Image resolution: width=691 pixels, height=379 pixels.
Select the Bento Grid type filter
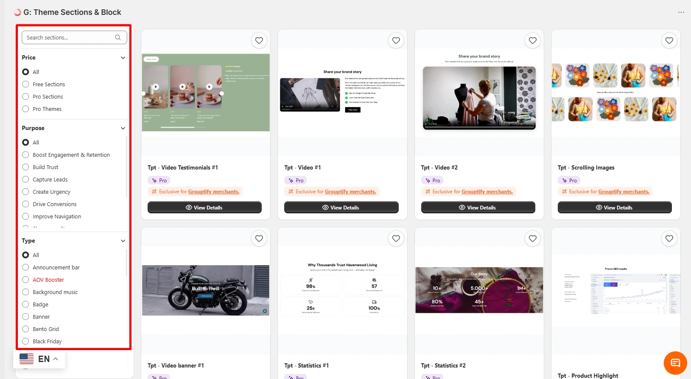[26, 329]
